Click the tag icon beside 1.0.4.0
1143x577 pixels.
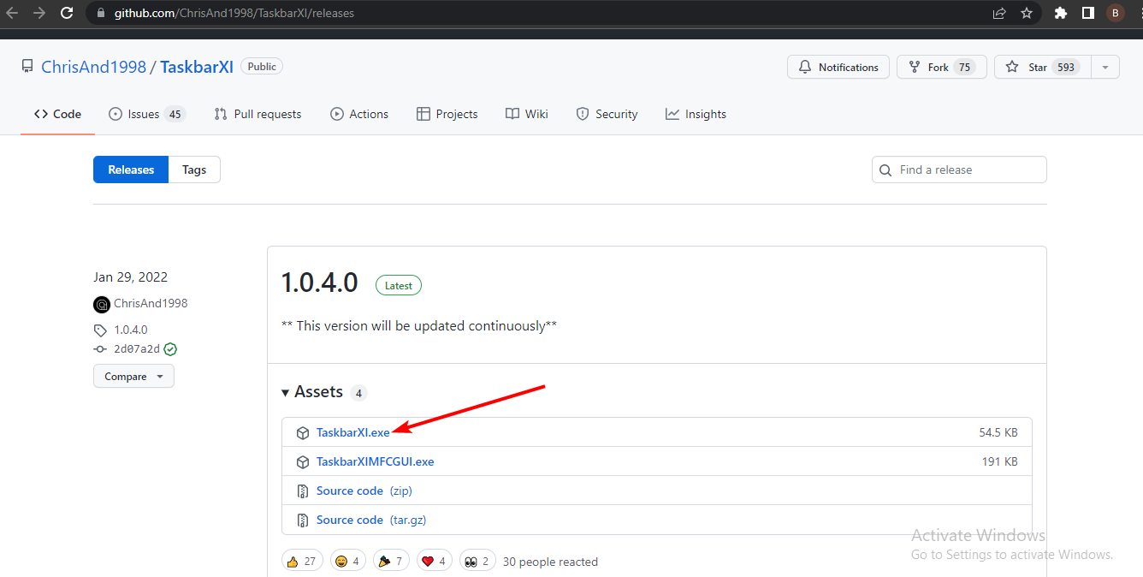[x=100, y=330]
